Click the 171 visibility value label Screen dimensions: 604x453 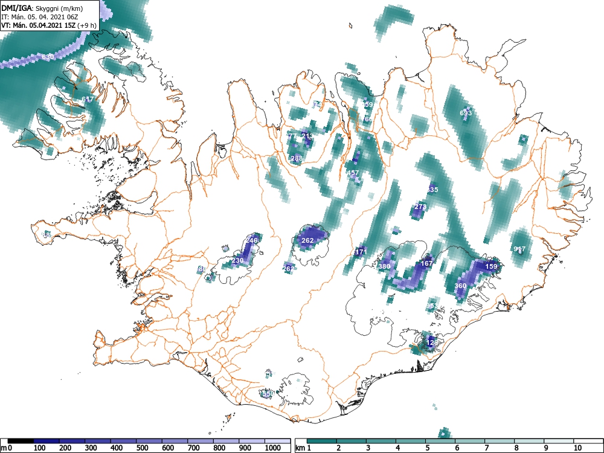click(x=361, y=252)
